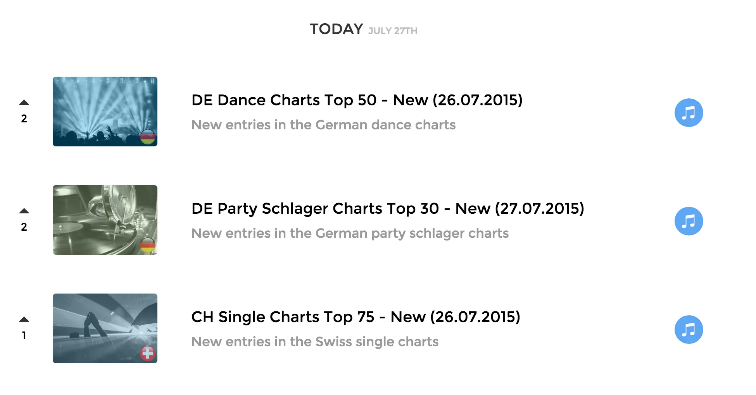Click the vote count for DE Dance Charts

[x=24, y=118]
